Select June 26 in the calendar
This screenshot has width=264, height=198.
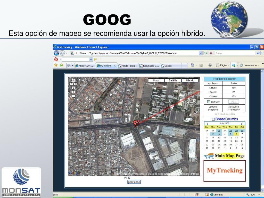coord(219,131)
